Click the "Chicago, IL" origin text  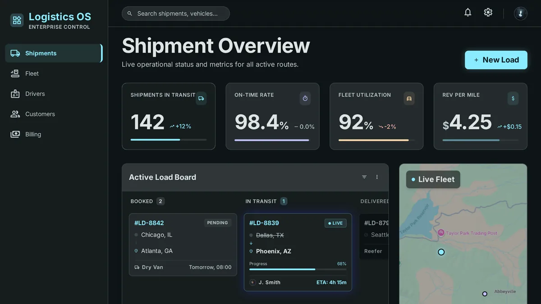pos(156,235)
